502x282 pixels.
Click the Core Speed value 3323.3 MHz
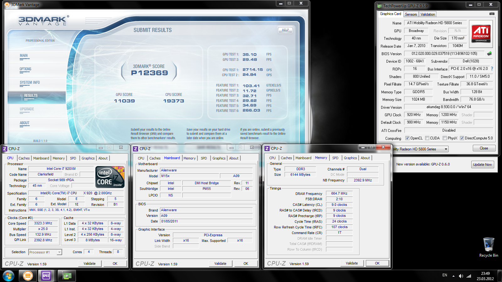pos(43,223)
